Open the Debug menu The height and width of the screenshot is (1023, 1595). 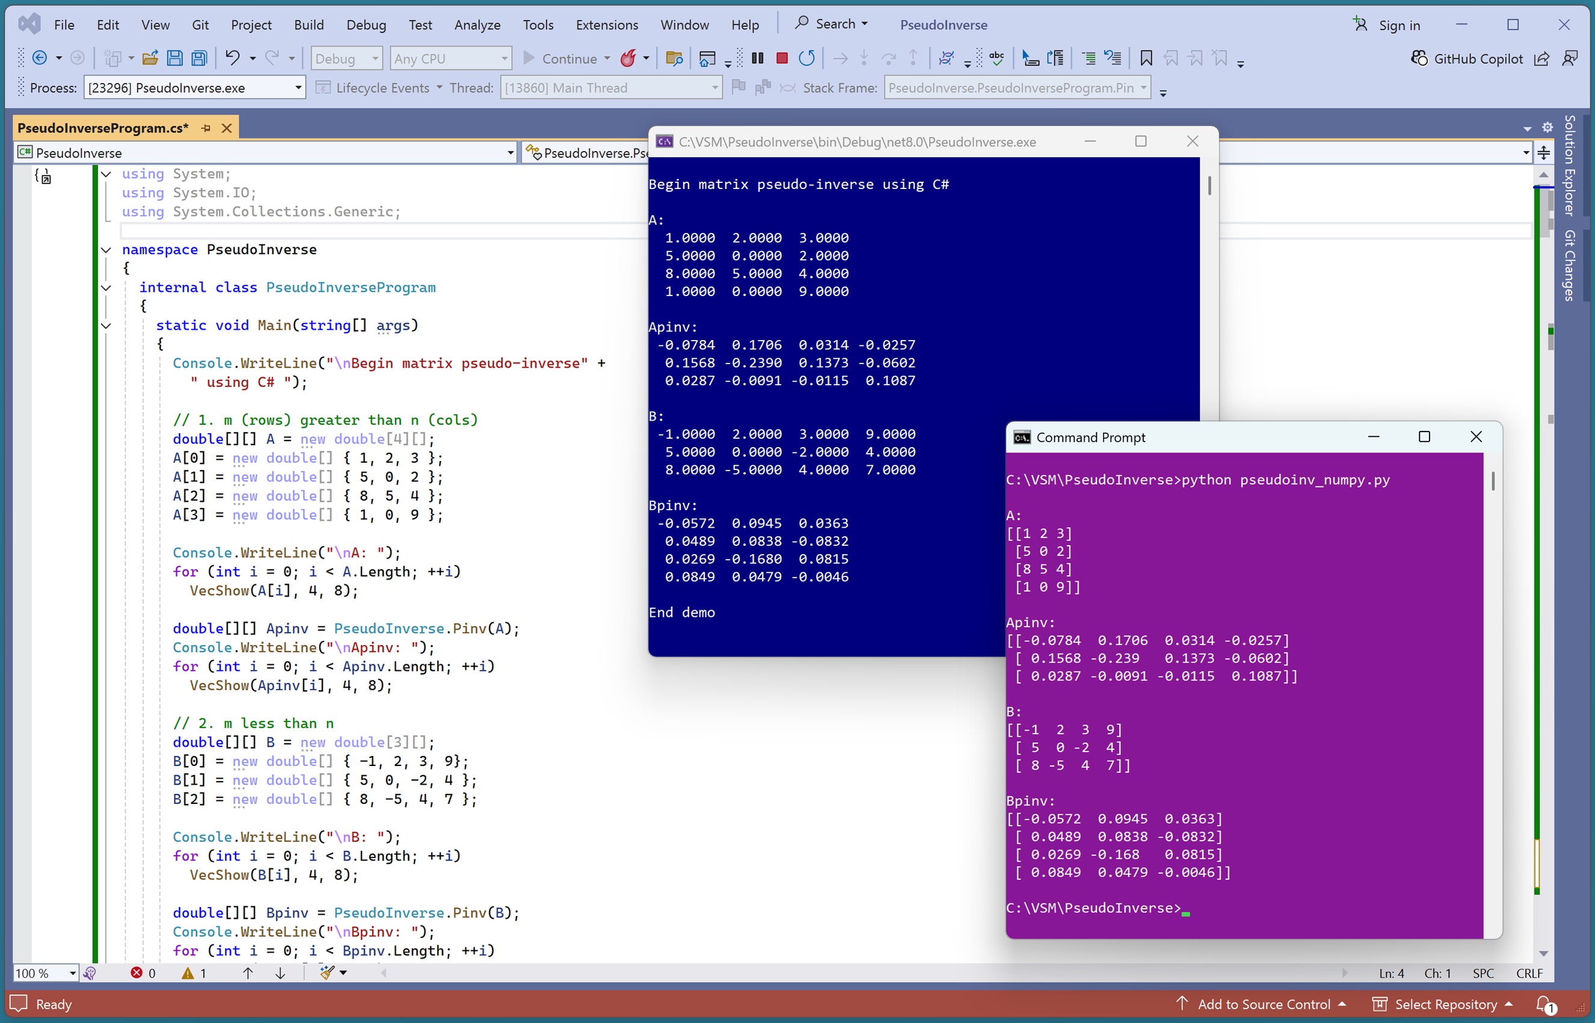pyautogui.click(x=366, y=25)
